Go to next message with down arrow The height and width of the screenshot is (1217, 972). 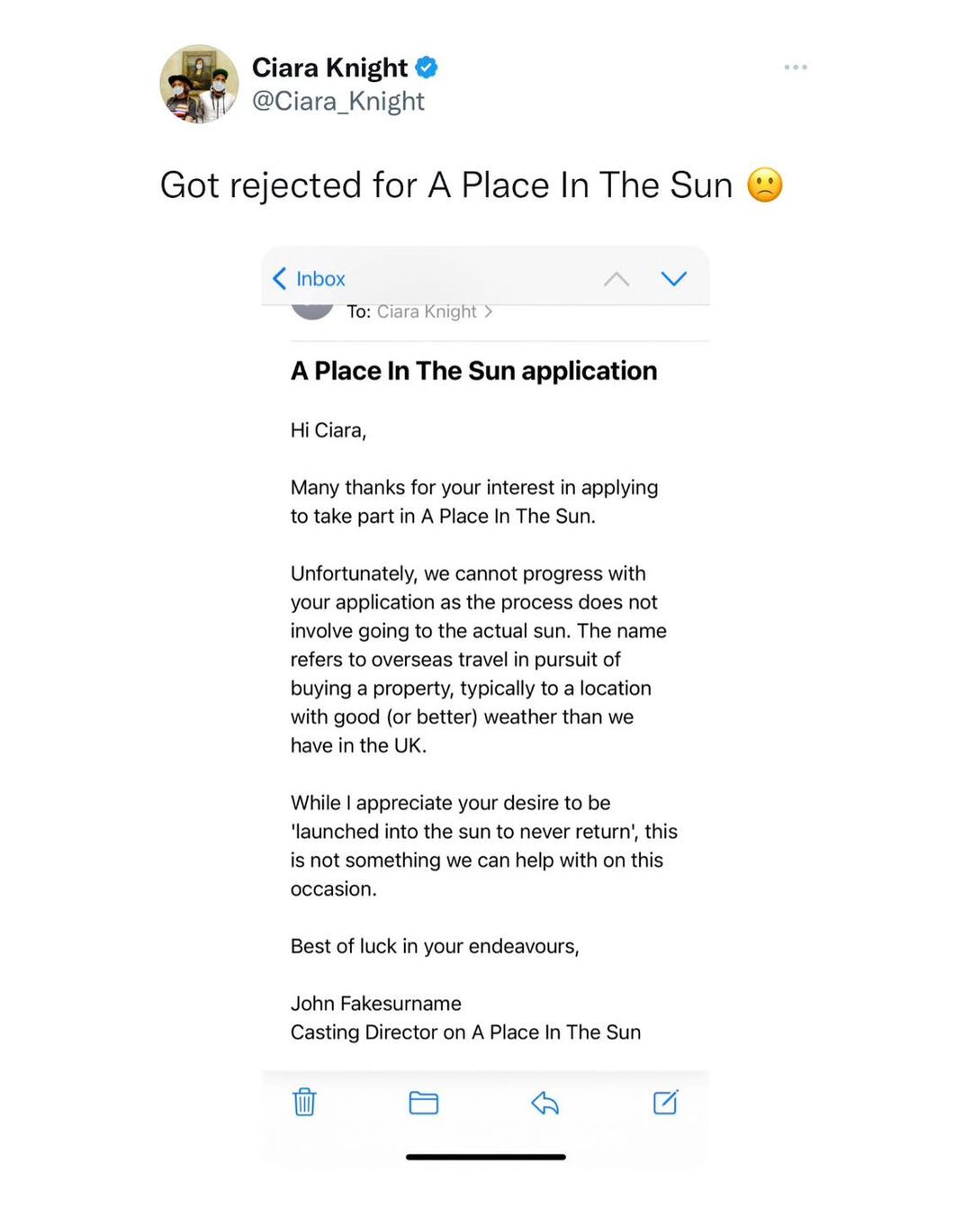click(x=673, y=279)
